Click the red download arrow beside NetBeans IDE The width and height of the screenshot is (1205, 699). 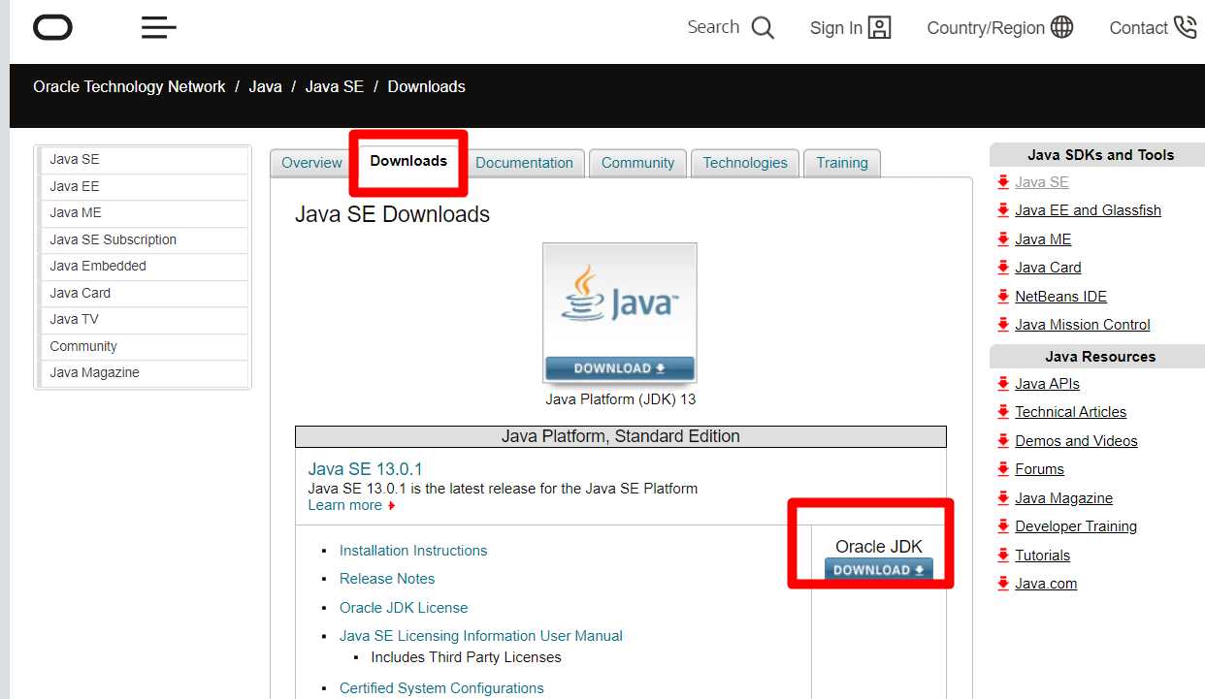[x=1003, y=297]
